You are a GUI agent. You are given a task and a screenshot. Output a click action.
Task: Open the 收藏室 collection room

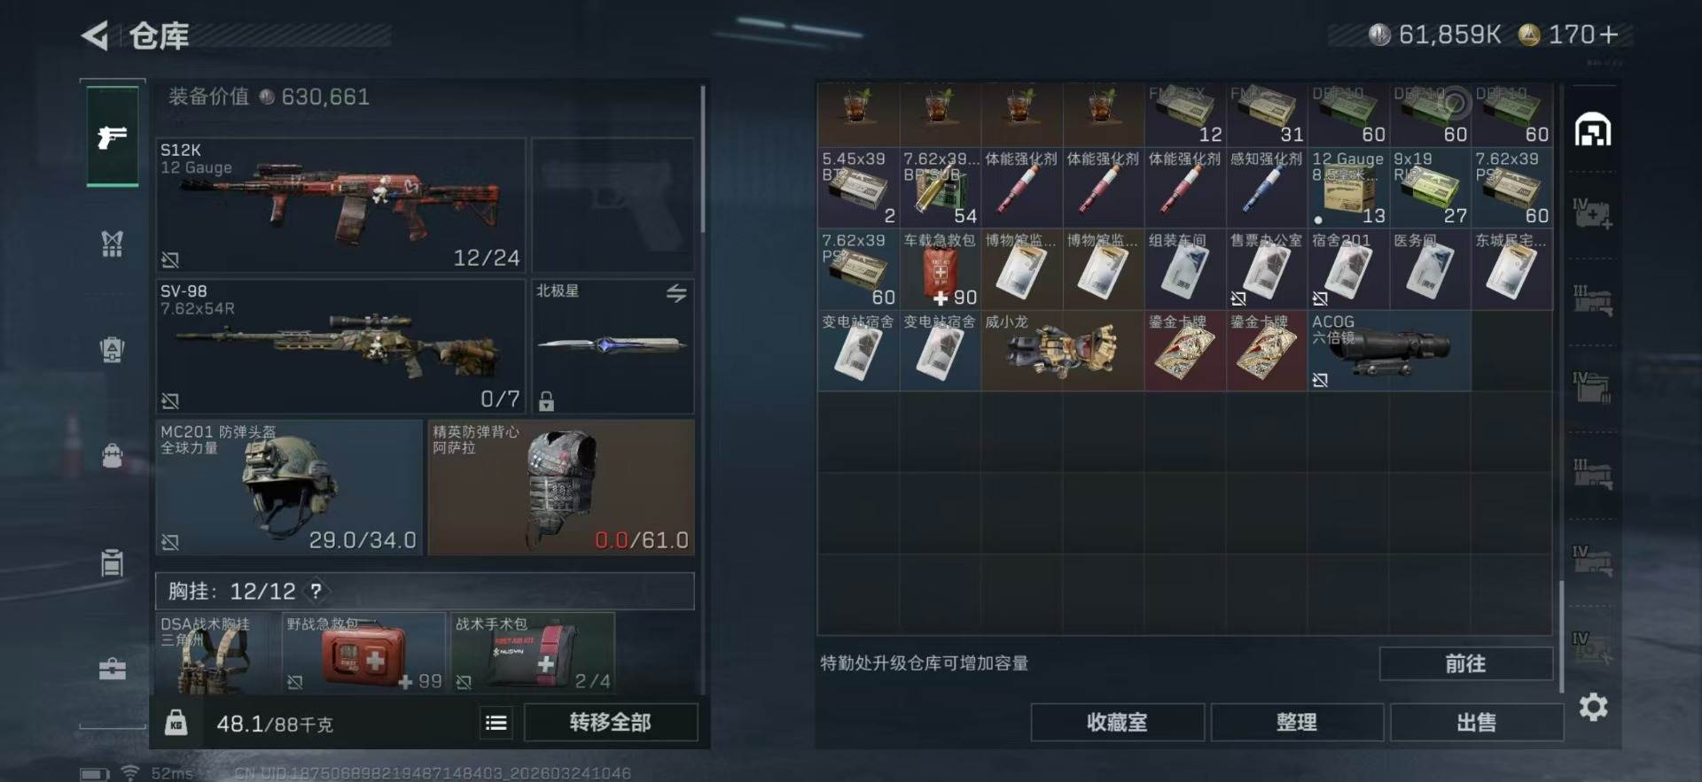tap(1117, 723)
